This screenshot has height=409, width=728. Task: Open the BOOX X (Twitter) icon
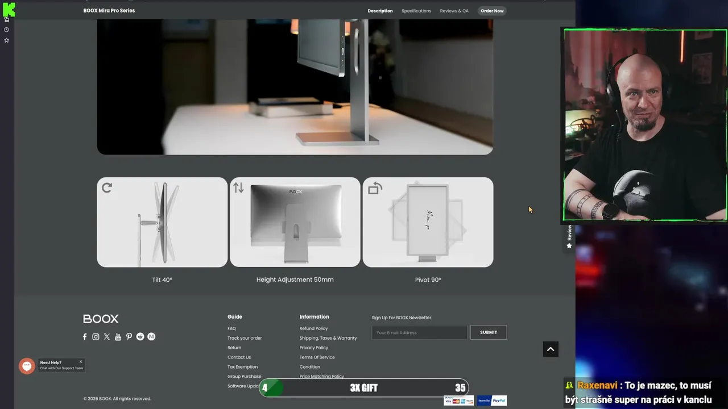tap(107, 337)
